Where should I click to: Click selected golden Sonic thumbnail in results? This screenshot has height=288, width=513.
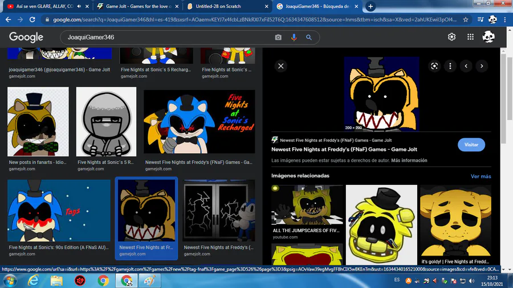coord(146,210)
